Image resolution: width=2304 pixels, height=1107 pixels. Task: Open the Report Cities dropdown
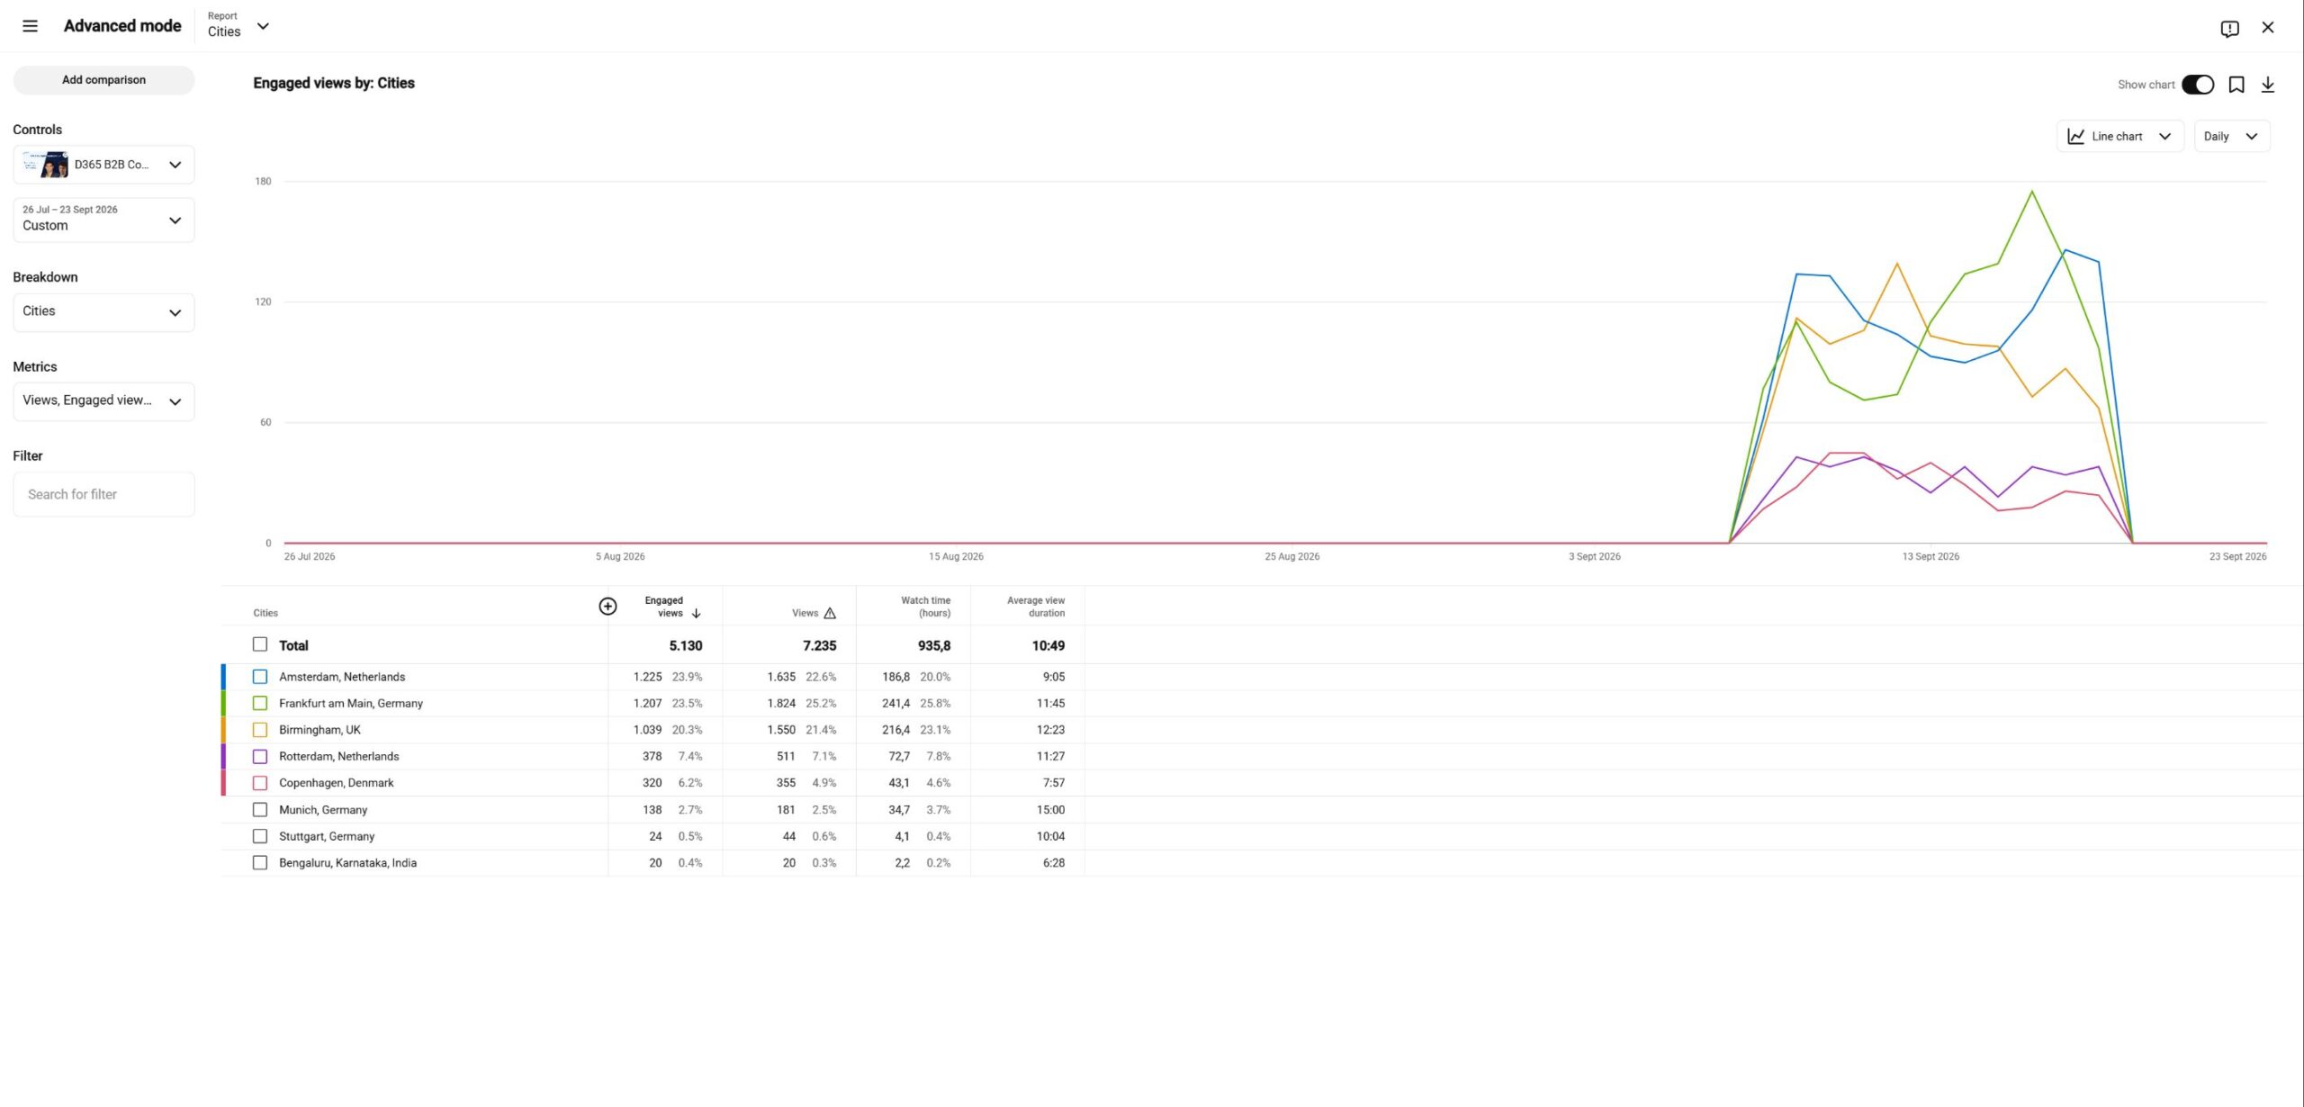[238, 25]
